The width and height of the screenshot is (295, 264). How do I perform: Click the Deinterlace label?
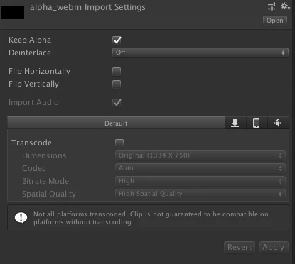point(30,53)
